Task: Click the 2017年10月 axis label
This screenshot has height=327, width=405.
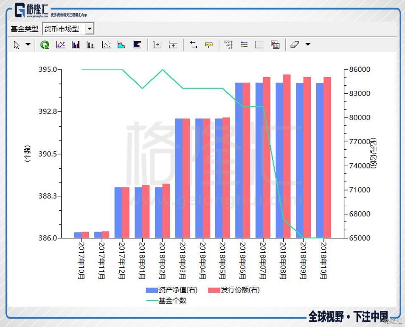Action: pyautogui.click(x=82, y=261)
